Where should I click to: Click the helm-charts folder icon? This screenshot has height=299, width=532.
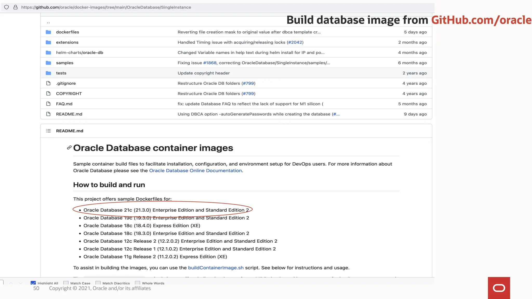(48, 52)
